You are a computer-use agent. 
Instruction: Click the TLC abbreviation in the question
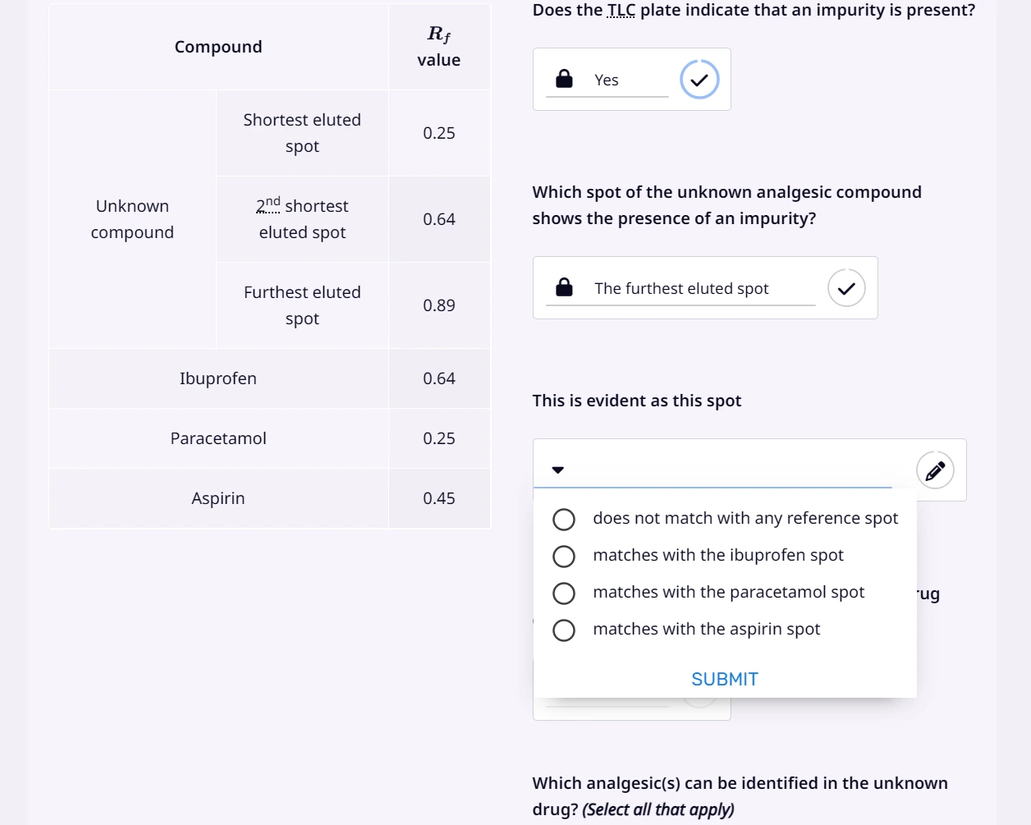(x=621, y=11)
